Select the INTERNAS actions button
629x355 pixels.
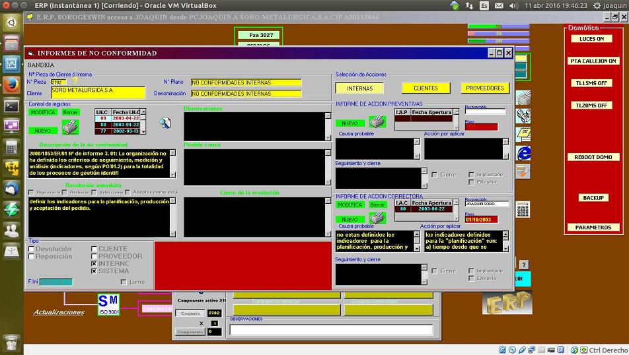pos(360,88)
